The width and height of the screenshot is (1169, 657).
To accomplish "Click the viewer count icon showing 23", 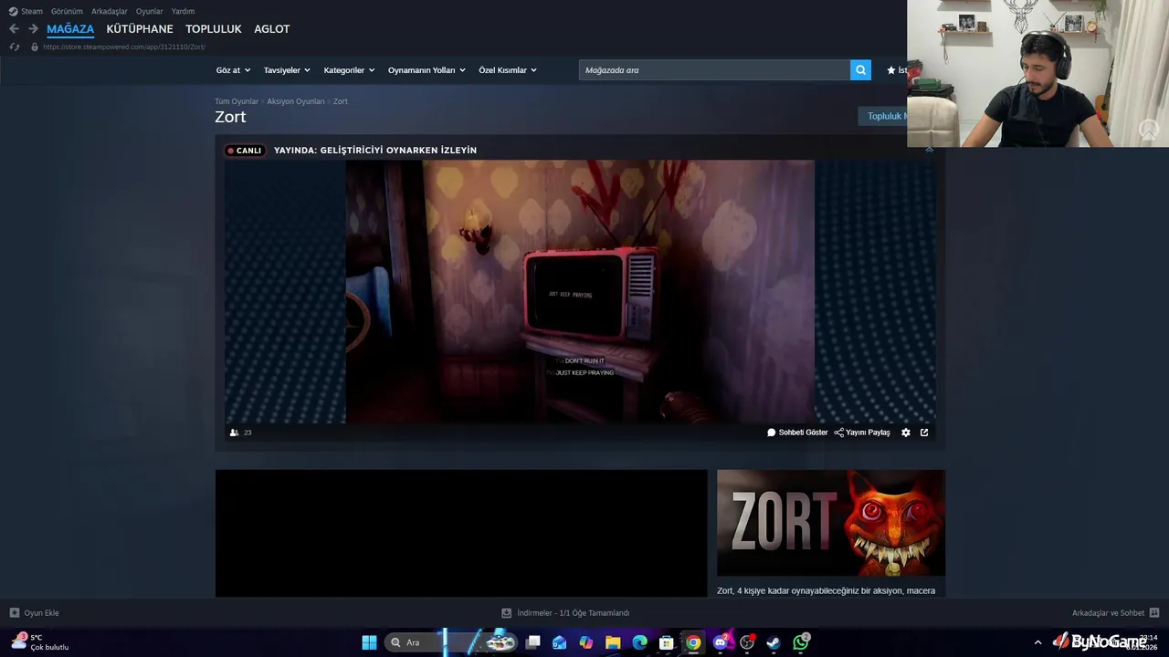I will coord(235,433).
